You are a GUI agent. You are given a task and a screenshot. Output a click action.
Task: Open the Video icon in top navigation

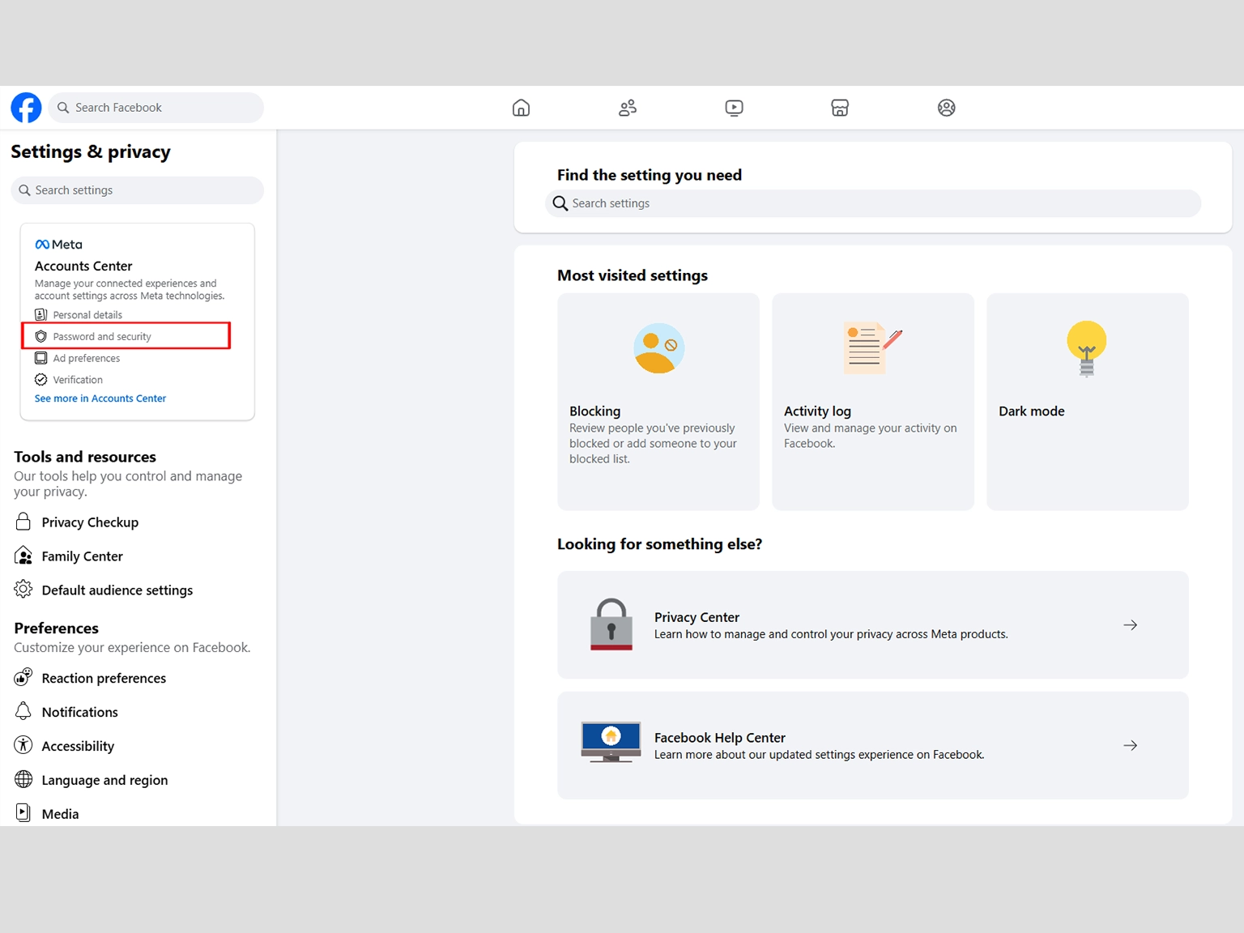coord(734,108)
